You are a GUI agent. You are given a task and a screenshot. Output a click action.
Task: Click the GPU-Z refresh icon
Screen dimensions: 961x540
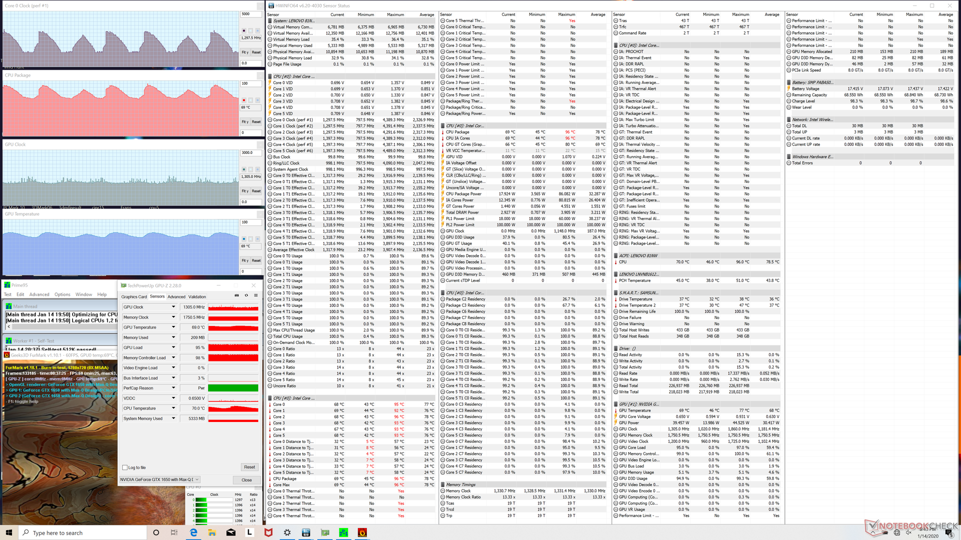click(x=246, y=295)
